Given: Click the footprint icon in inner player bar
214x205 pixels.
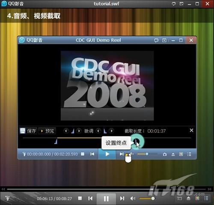Looking at the screenshot, I should pos(24,154).
